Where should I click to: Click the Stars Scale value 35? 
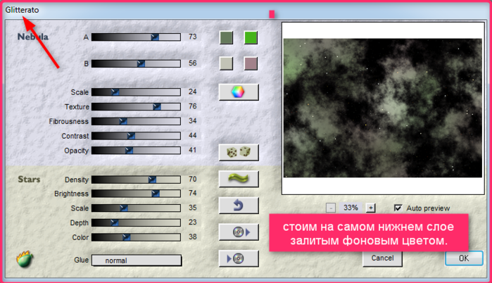pos(193,208)
